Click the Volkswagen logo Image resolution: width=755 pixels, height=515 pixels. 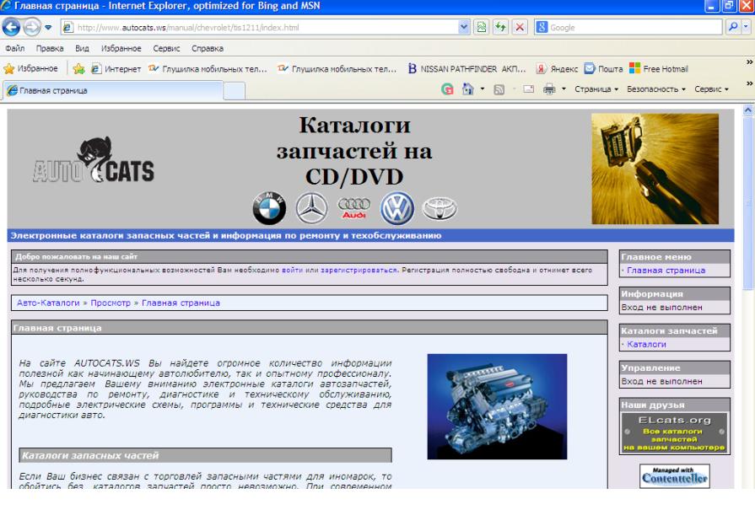click(397, 208)
